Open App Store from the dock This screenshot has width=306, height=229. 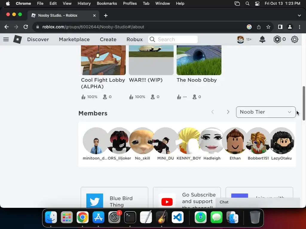point(98,217)
